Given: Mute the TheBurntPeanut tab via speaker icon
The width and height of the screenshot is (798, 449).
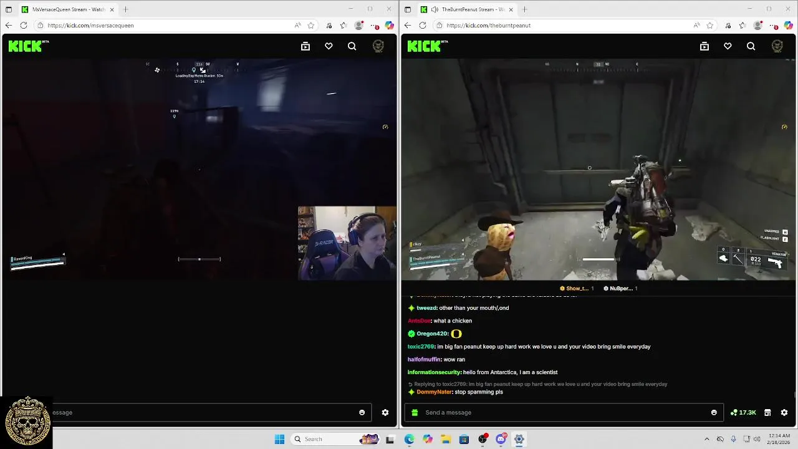Looking at the screenshot, I should 435,9.
